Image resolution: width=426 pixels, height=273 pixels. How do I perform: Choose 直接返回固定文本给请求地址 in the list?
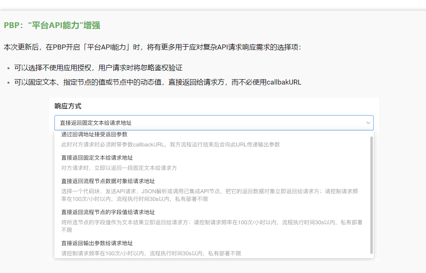pyautogui.click(x=97, y=158)
